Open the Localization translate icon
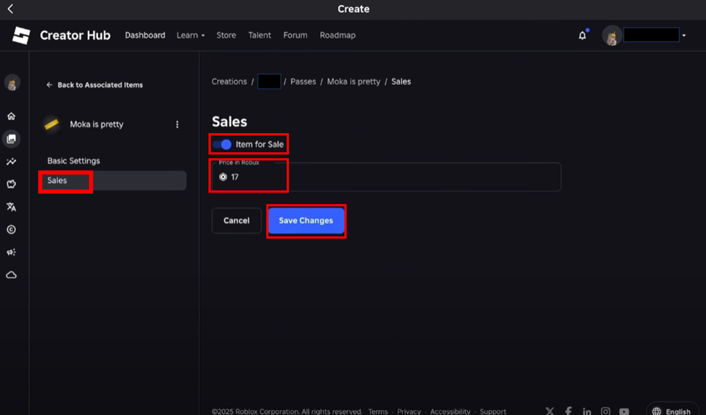 coord(11,207)
